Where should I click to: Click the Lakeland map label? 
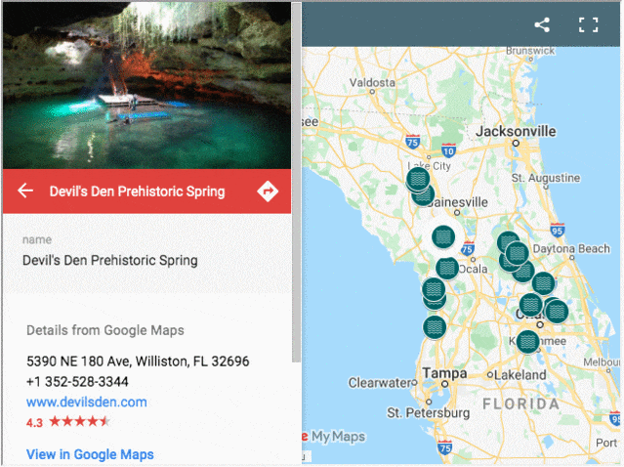click(520, 374)
